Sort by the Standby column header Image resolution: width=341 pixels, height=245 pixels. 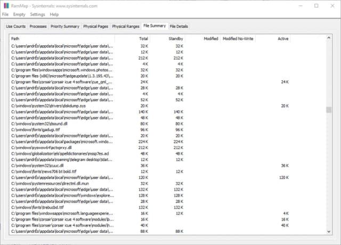click(167, 39)
